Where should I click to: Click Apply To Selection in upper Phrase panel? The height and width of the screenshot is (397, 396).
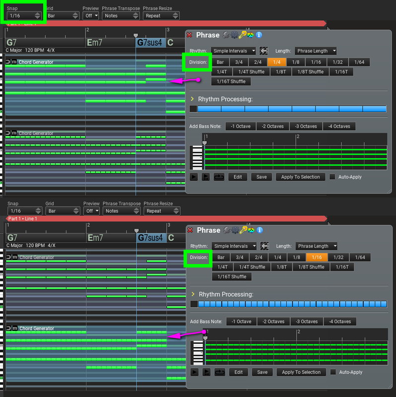[x=300, y=177]
